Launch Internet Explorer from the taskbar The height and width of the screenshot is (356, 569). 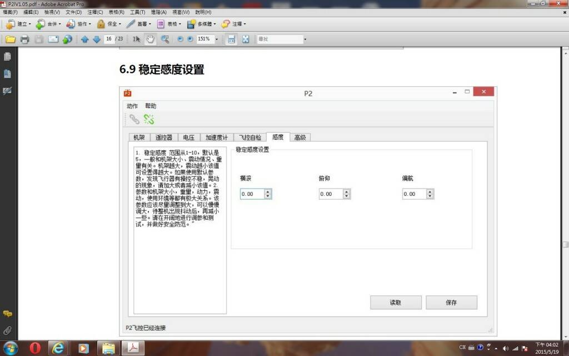[x=58, y=348]
